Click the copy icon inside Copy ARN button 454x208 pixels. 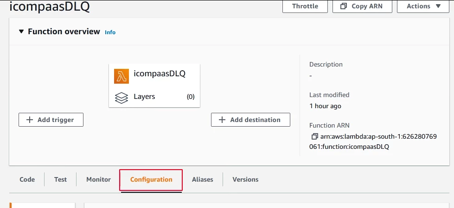[344, 6]
